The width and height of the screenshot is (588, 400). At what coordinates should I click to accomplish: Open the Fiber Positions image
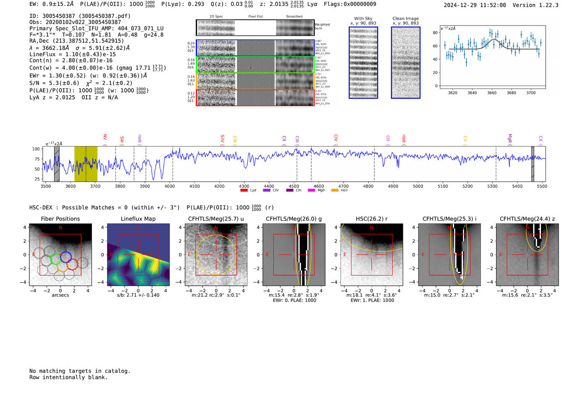tap(60, 255)
